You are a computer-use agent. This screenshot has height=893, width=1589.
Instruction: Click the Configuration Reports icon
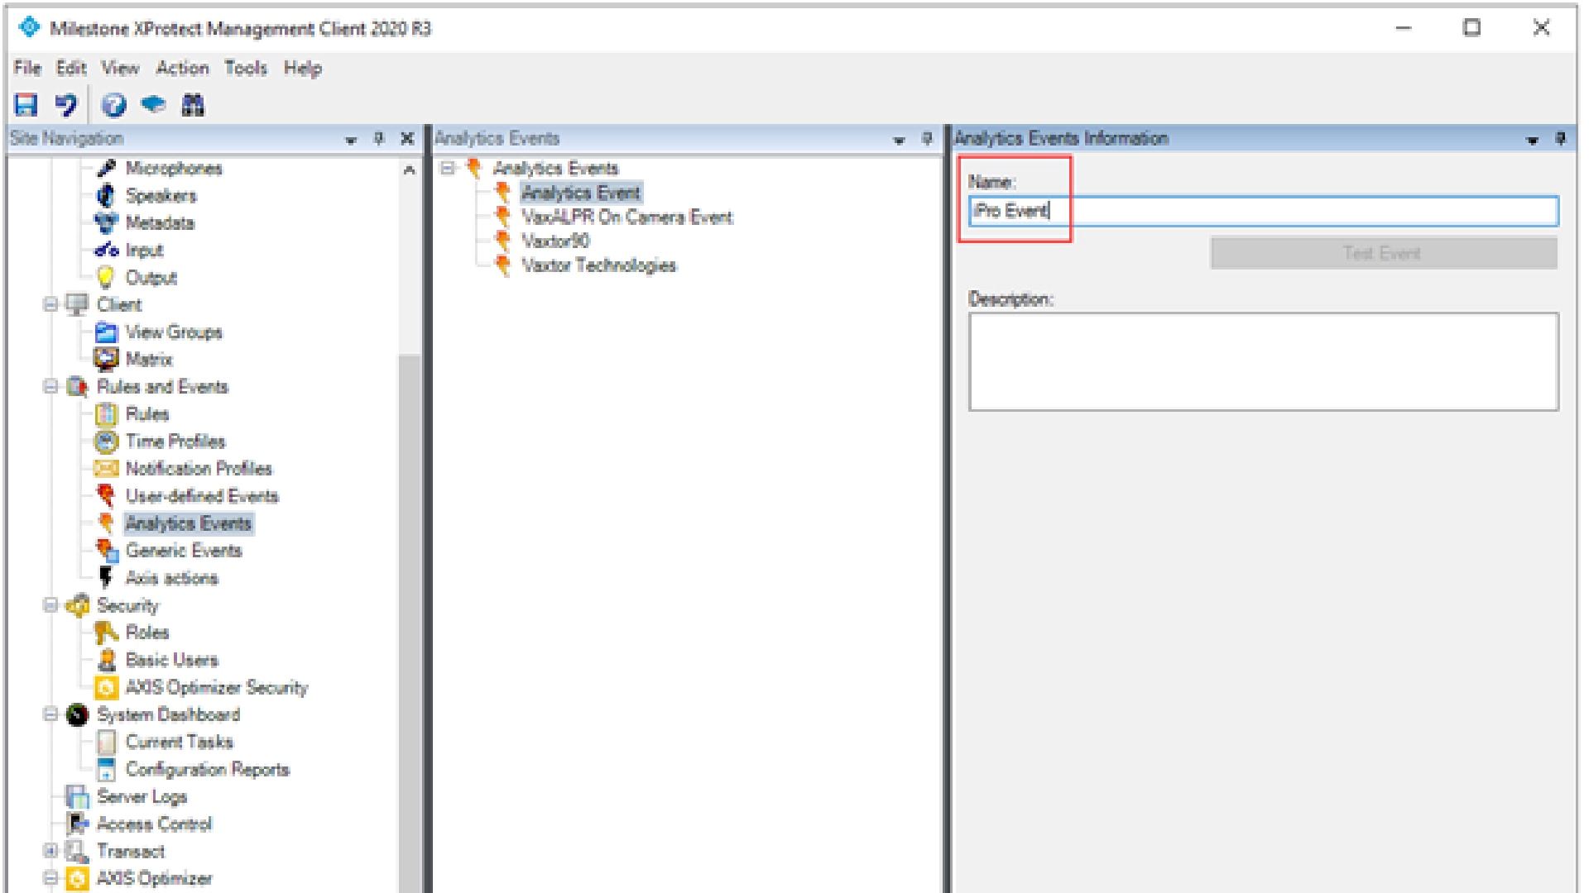point(106,769)
